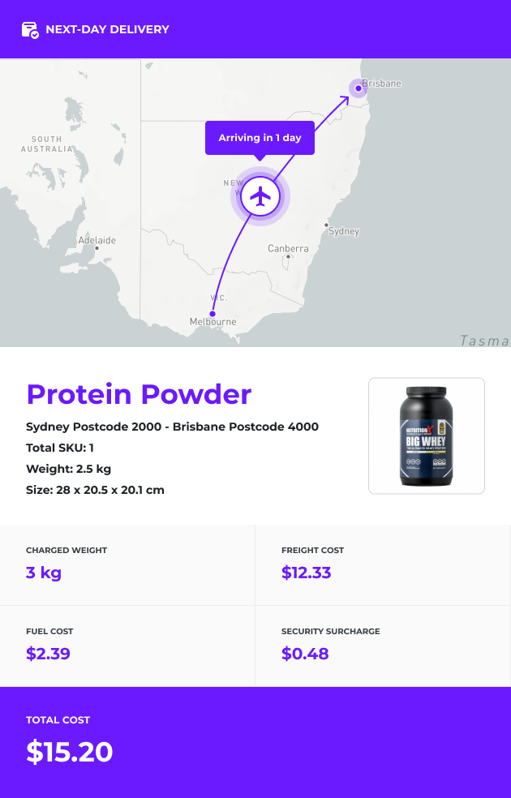The image size is (511, 798).
Task: Click the arrowhead at the route end
Action: [x=345, y=99]
